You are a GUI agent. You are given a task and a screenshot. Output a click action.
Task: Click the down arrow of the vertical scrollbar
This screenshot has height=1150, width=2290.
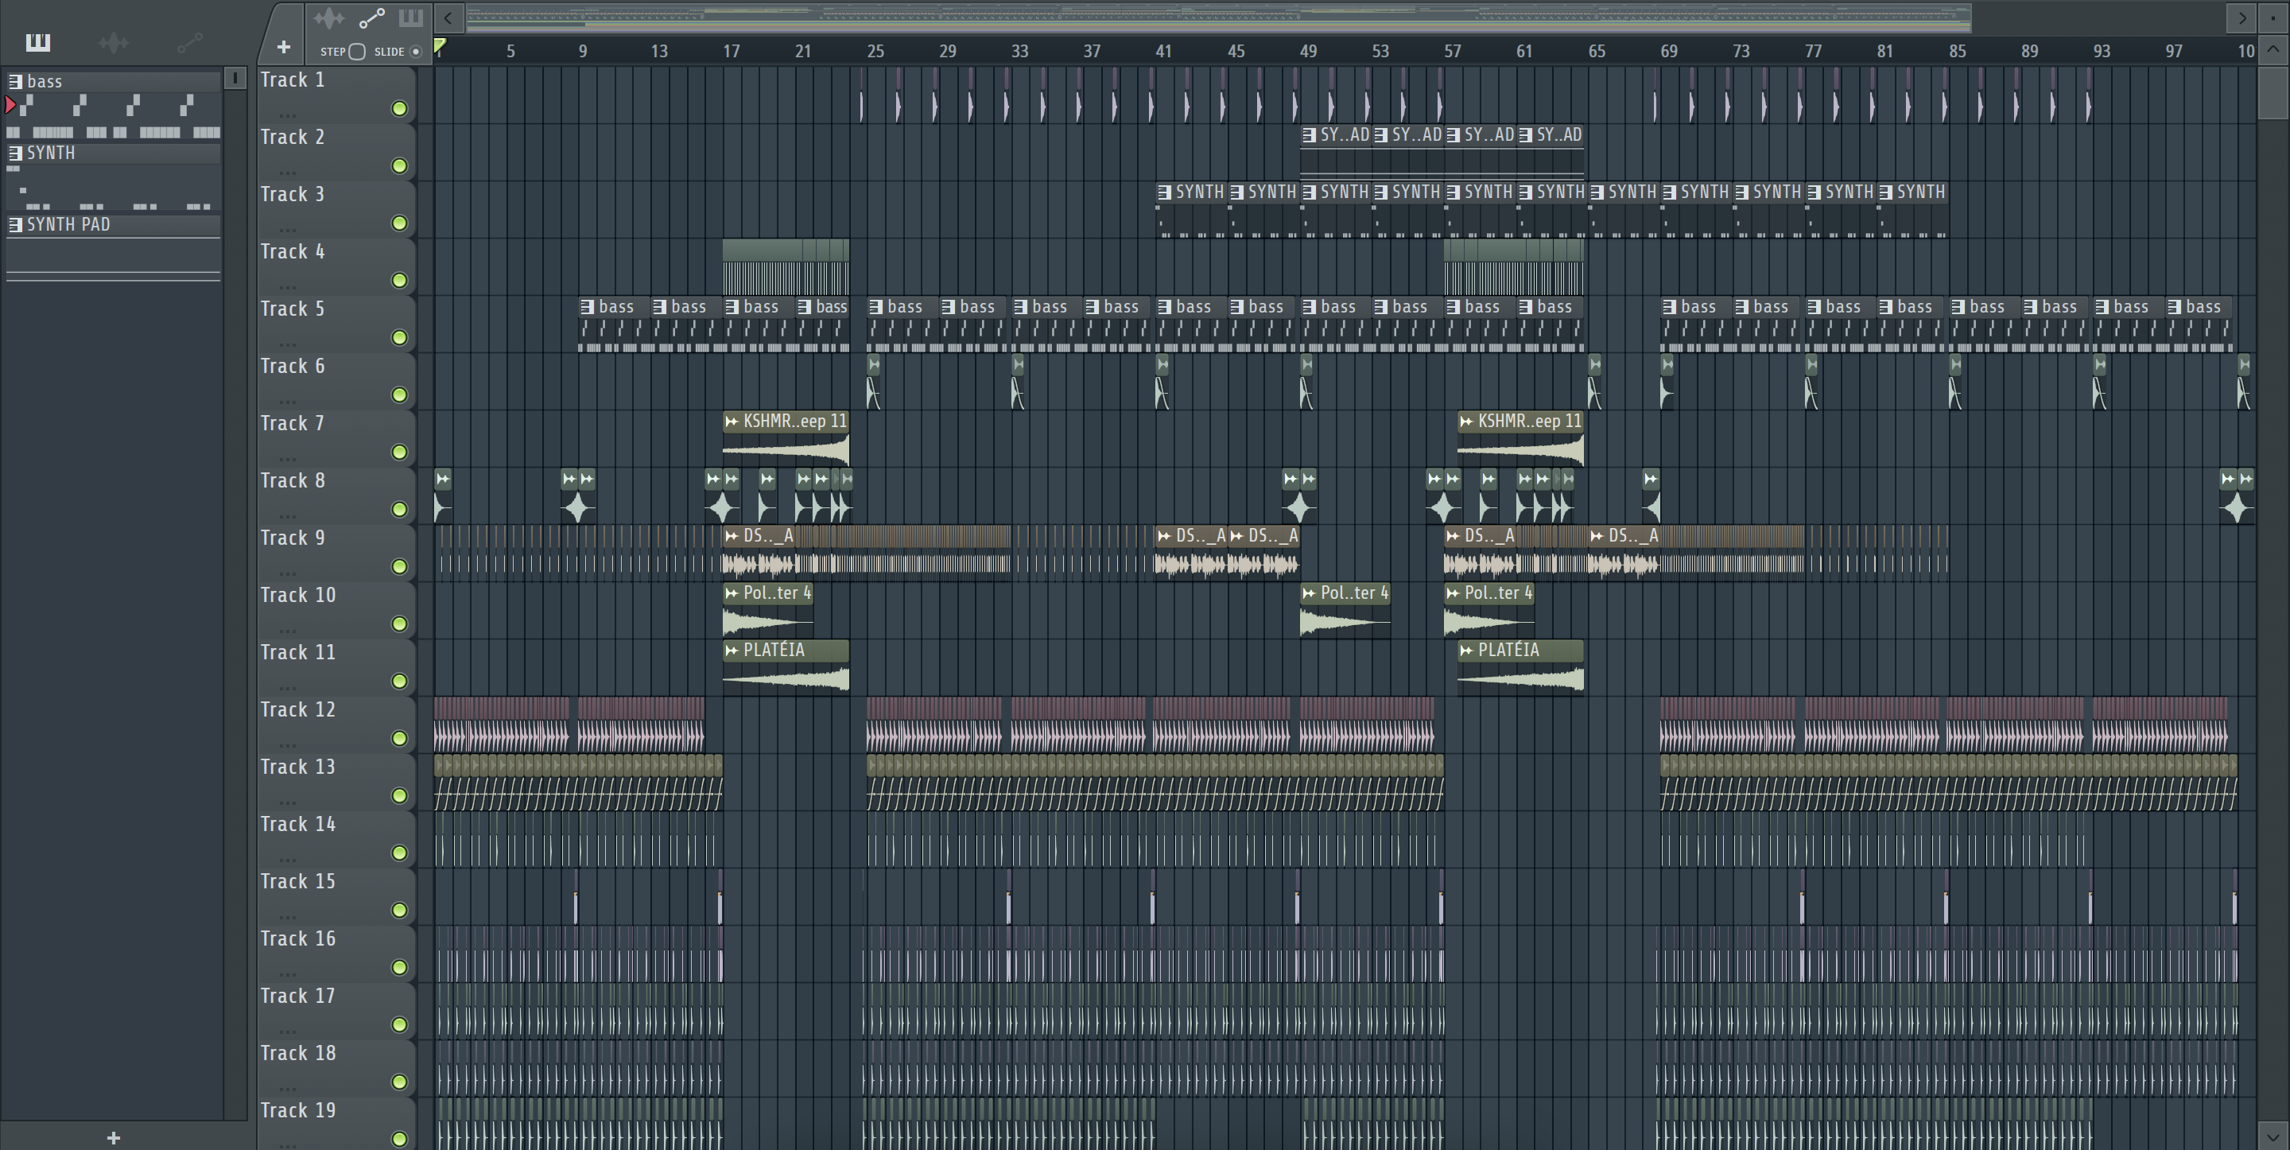(2273, 1136)
